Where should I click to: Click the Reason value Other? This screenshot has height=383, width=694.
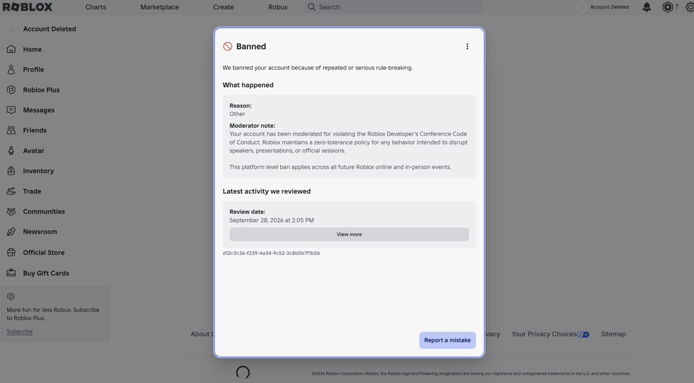coord(237,114)
